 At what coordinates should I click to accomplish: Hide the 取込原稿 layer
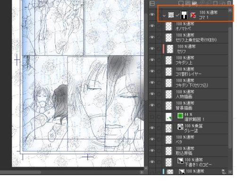(x=152, y=151)
